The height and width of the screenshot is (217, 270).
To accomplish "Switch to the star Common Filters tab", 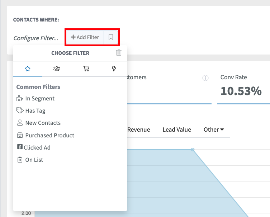I will [28, 69].
